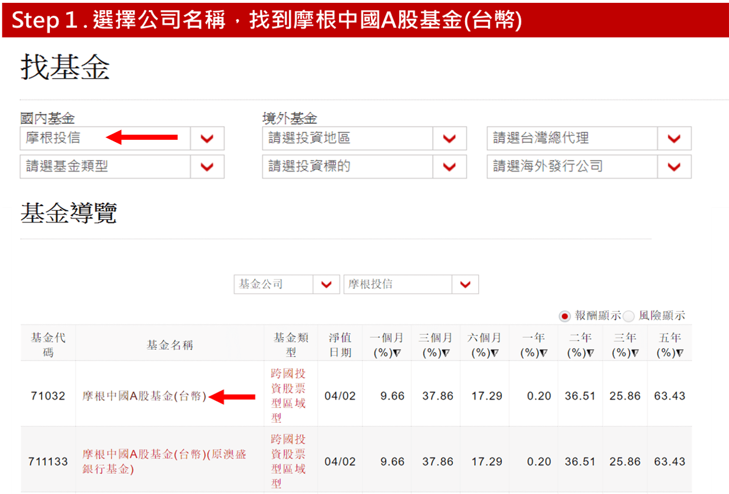Sort funds by 一個月(%) column arrow

click(397, 353)
